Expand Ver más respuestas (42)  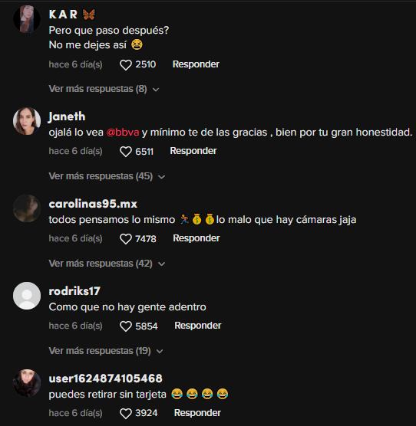coord(107,264)
